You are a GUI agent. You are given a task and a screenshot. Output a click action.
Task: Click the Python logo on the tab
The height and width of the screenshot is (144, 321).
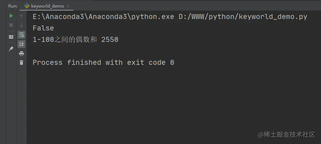coord(27,6)
